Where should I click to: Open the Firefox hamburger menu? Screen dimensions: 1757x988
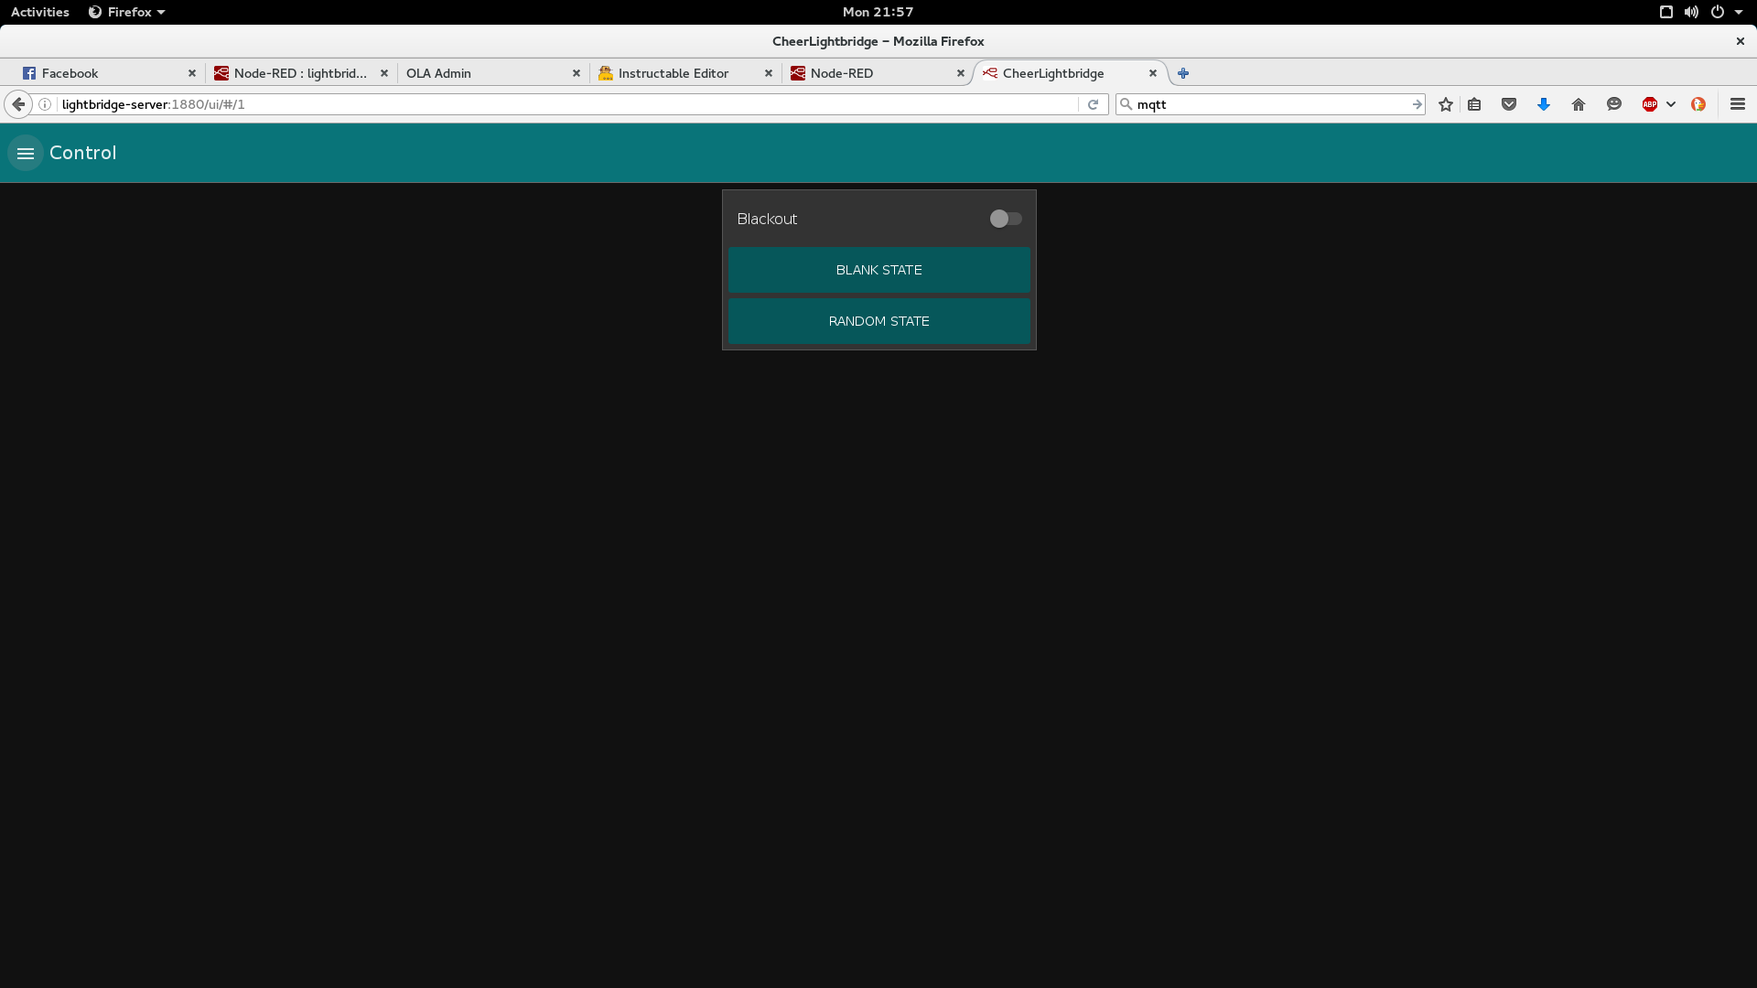(1738, 104)
